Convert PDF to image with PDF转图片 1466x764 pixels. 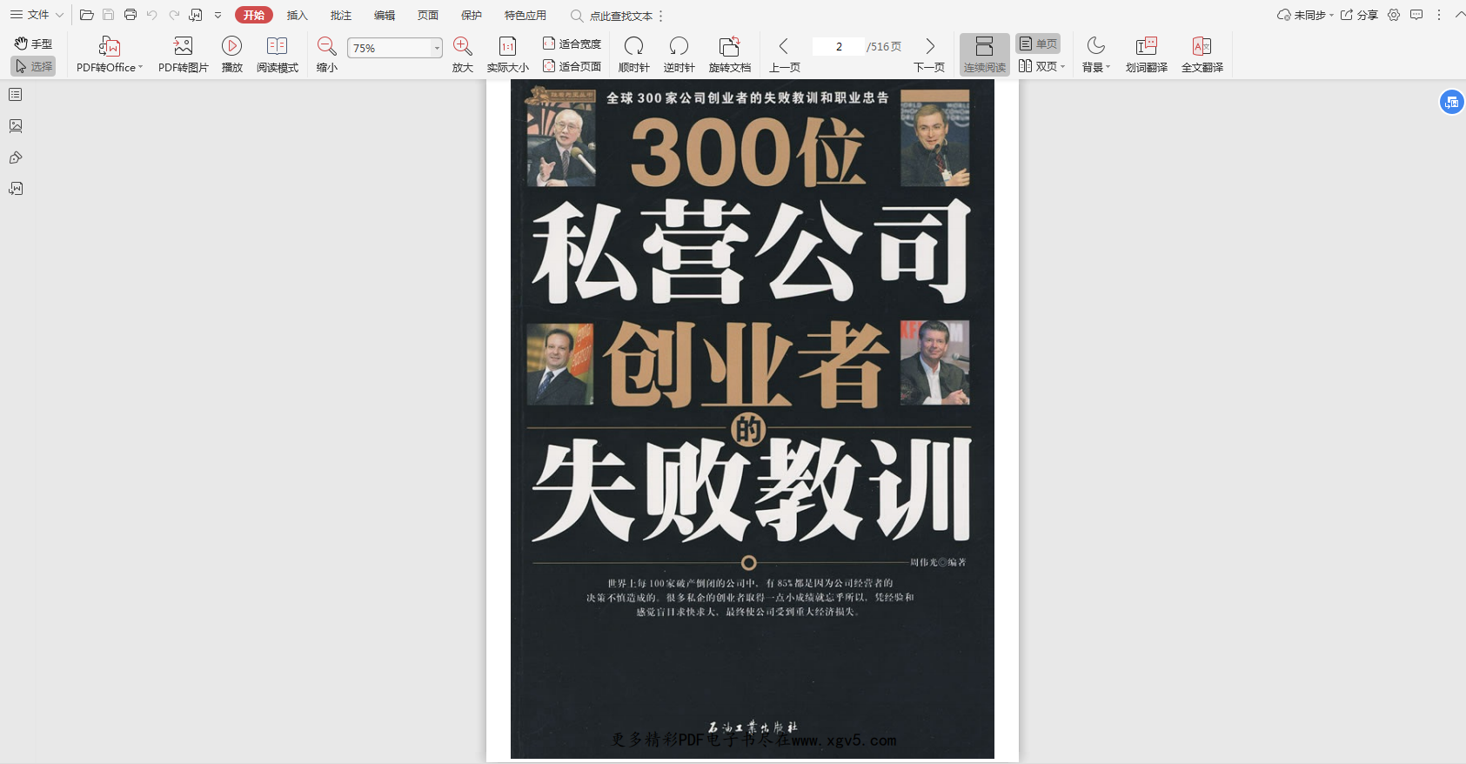183,54
